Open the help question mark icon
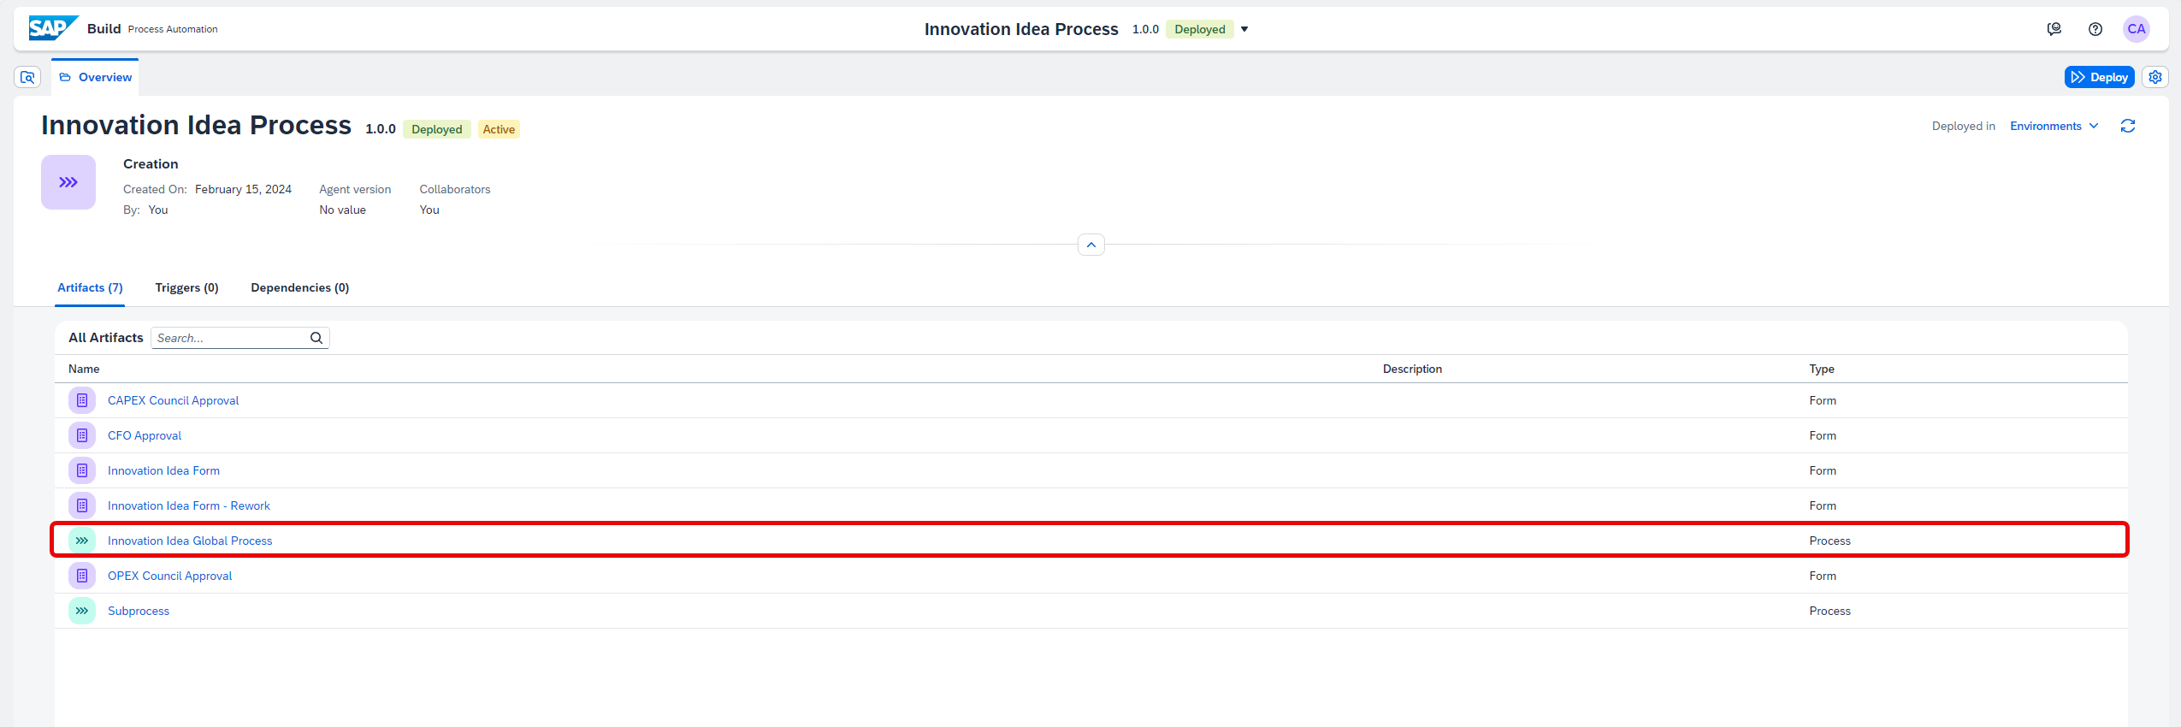The image size is (2181, 727). click(x=2095, y=29)
